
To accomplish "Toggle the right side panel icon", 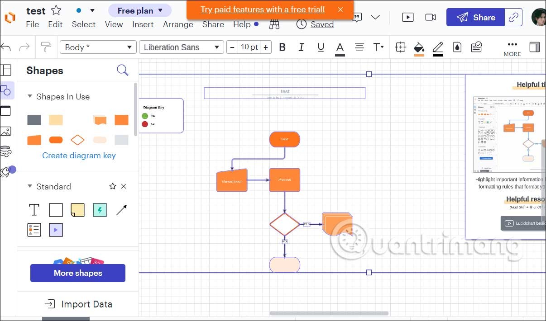I will pos(535,47).
